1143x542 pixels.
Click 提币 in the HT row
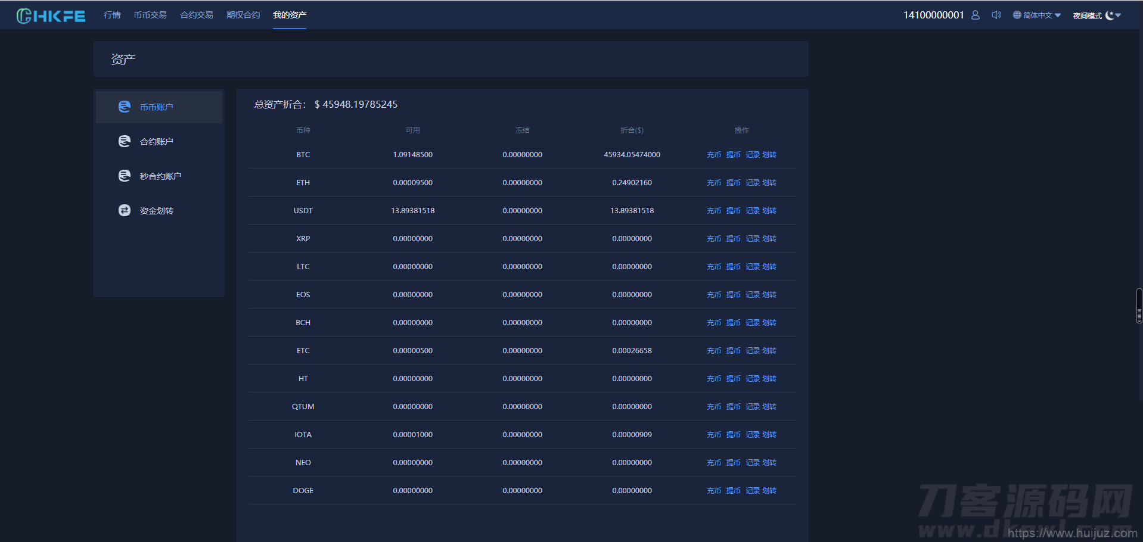point(733,379)
